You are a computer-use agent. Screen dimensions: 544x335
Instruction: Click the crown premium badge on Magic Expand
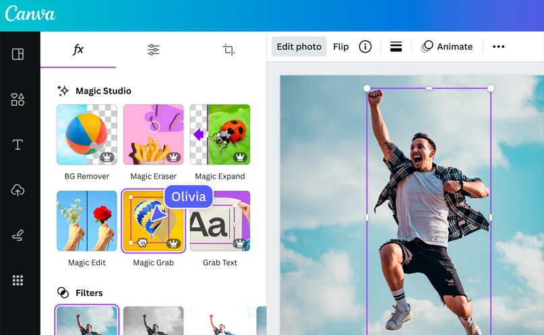[x=240, y=157]
